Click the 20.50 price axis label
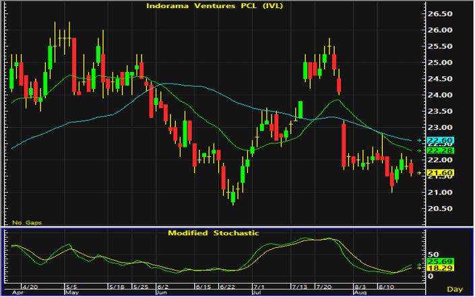The height and width of the screenshot is (297, 475). [x=440, y=209]
